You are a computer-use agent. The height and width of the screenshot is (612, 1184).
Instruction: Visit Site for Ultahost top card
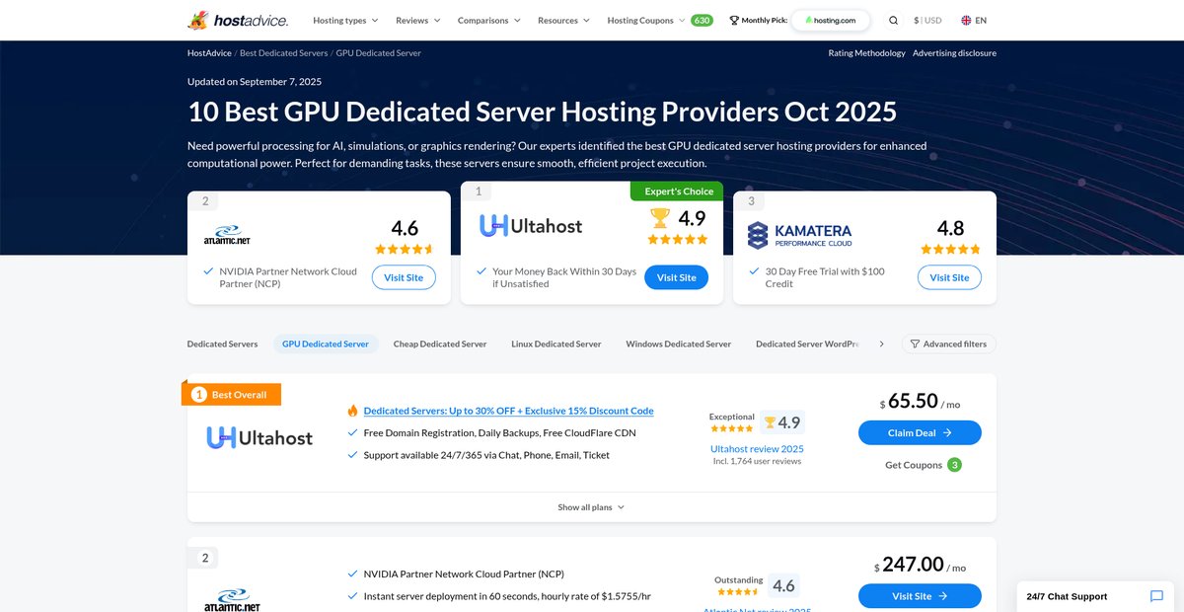[677, 277]
